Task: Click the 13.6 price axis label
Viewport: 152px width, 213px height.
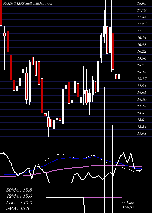Action: pos(140,120)
